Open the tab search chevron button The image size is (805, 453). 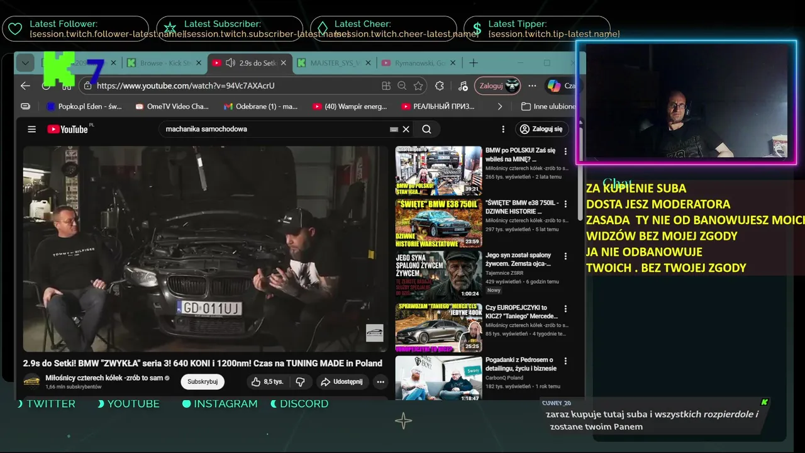pyautogui.click(x=25, y=63)
